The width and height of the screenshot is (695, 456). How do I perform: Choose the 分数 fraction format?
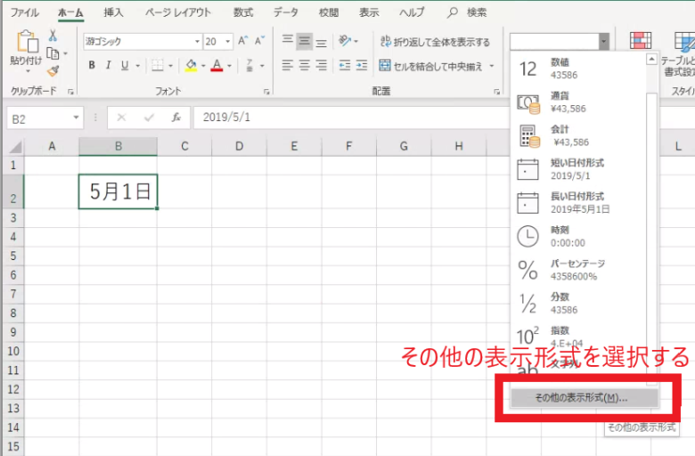(578, 304)
